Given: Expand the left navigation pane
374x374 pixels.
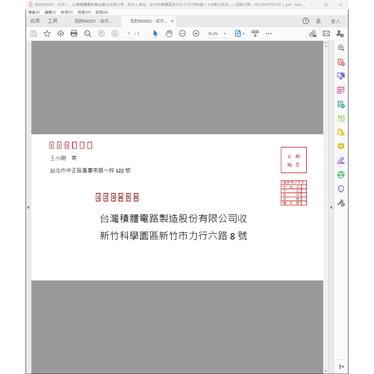Looking at the screenshot, I should click(x=28, y=207).
